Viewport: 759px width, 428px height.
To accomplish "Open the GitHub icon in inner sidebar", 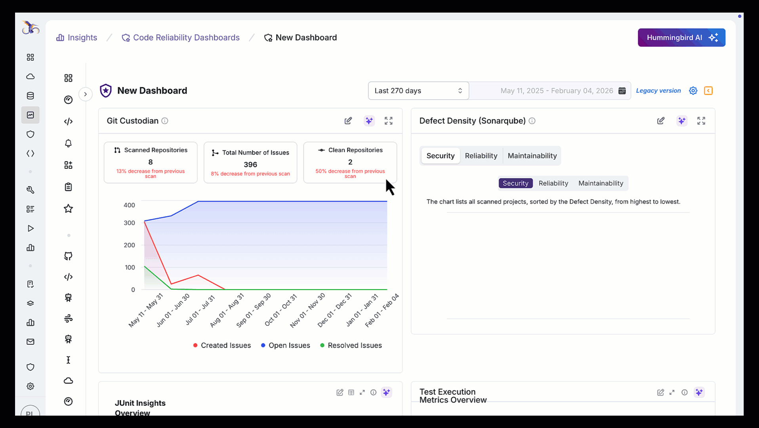I will pos(68,256).
